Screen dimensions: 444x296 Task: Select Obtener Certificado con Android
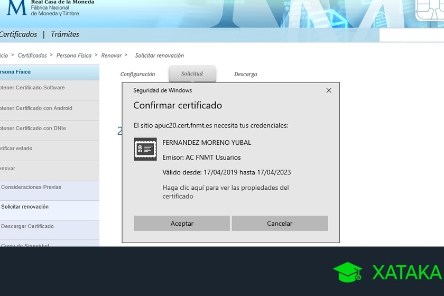click(36, 108)
